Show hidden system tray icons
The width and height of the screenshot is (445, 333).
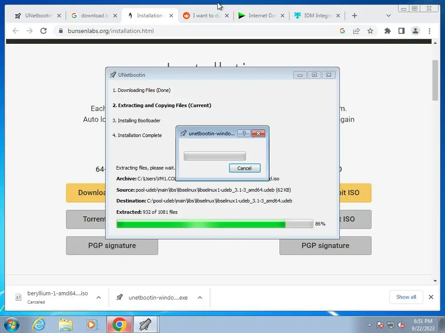click(x=369, y=325)
